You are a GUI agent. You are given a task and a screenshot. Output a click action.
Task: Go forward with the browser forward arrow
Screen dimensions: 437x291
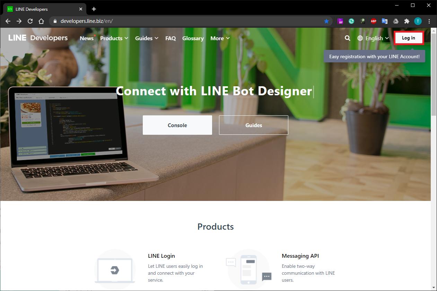[x=19, y=21]
